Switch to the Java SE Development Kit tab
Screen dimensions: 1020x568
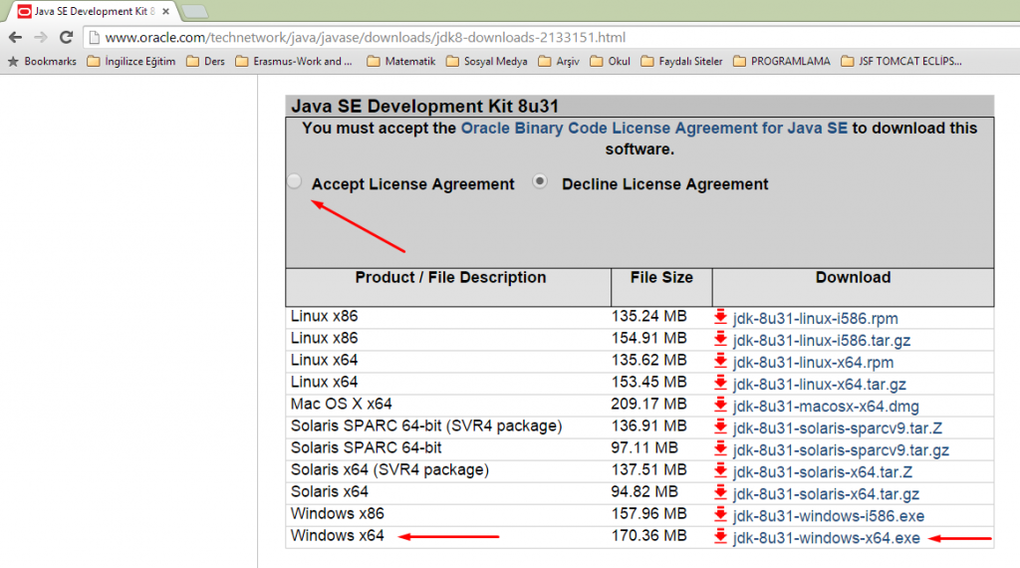pyautogui.click(x=90, y=11)
